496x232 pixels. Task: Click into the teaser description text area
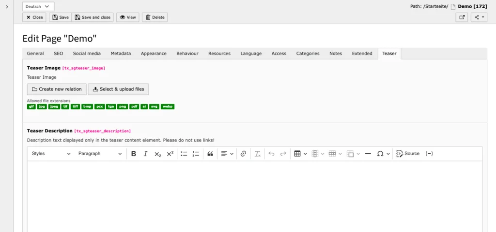coord(255,196)
